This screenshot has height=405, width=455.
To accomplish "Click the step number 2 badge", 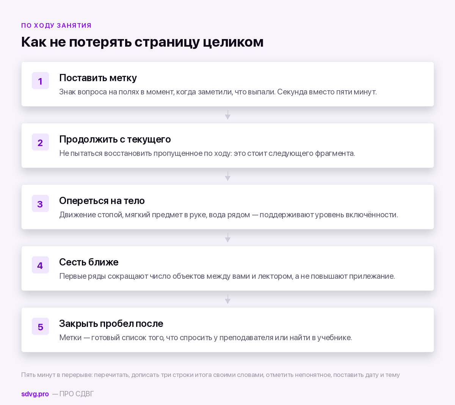I will [x=40, y=142].
